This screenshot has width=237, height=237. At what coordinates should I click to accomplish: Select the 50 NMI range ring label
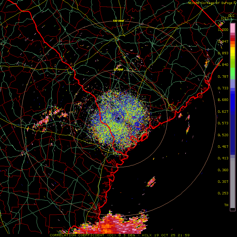[x=118, y=70]
